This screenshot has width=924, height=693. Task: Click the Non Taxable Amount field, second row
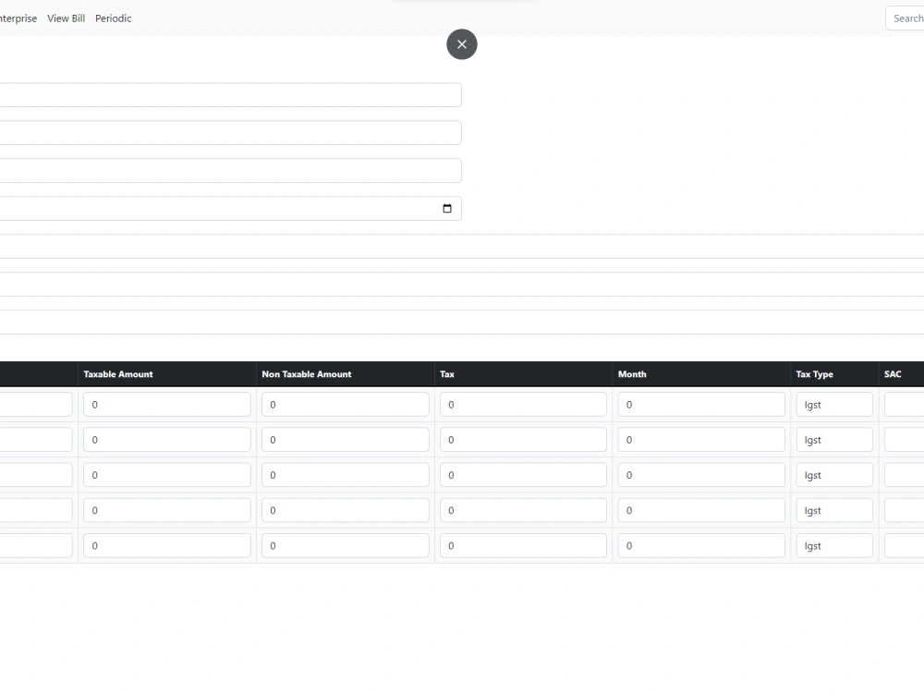(x=345, y=439)
